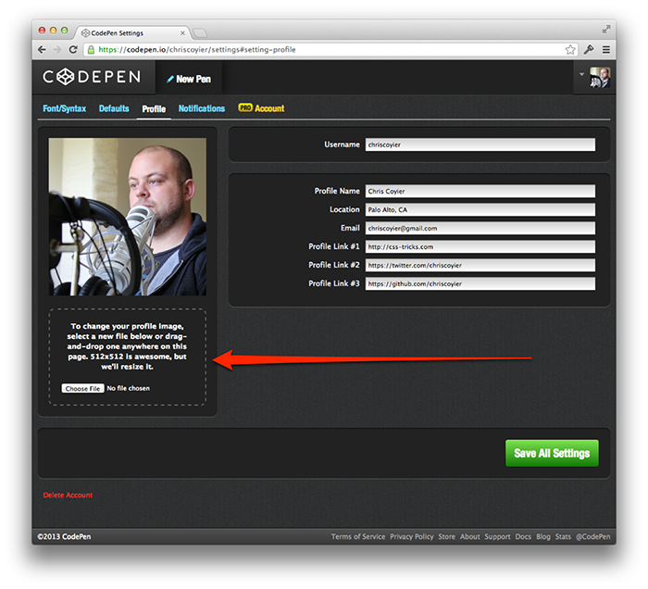Reload the page with refresh icon
Viewport: 648px width, 589px height.
[73, 50]
